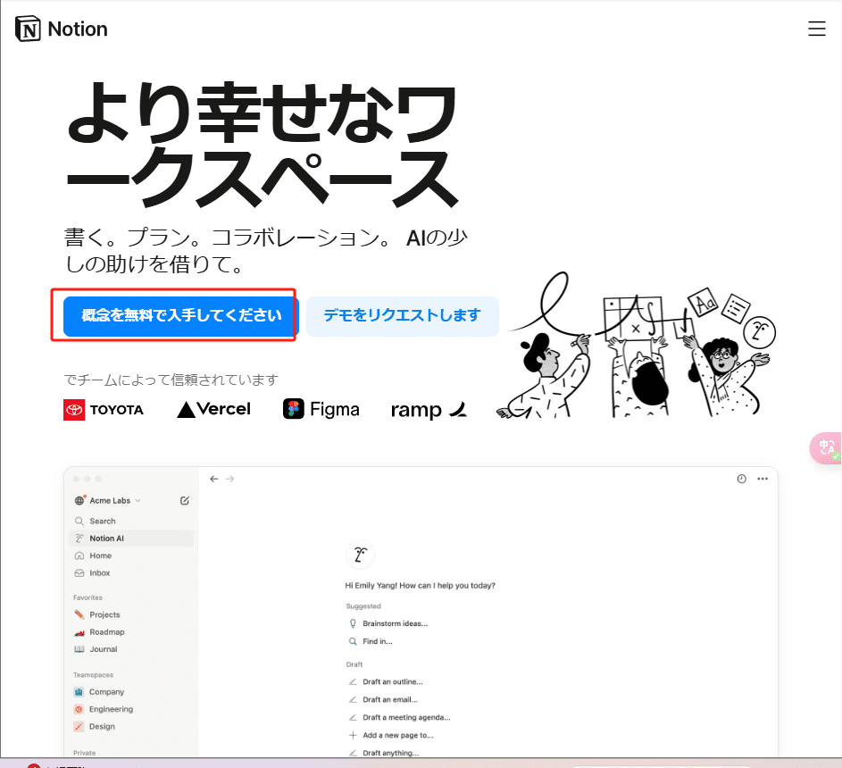Viewport: 842px width, 768px height.
Task: Click the Acme Labs globe icon
Action: [x=80, y=500]
